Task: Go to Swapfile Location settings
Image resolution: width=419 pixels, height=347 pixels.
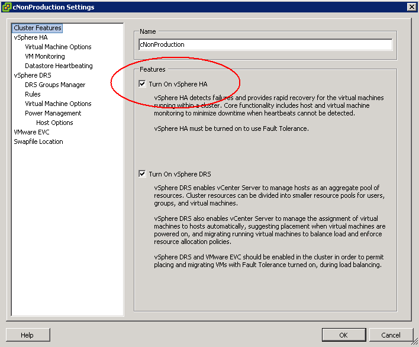Action: (x=38, y=142)
